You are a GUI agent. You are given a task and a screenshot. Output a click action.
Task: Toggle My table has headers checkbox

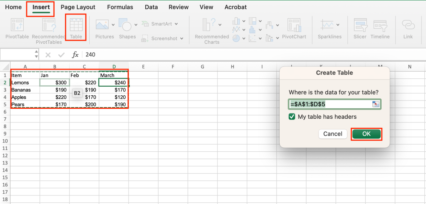[292, 117]
